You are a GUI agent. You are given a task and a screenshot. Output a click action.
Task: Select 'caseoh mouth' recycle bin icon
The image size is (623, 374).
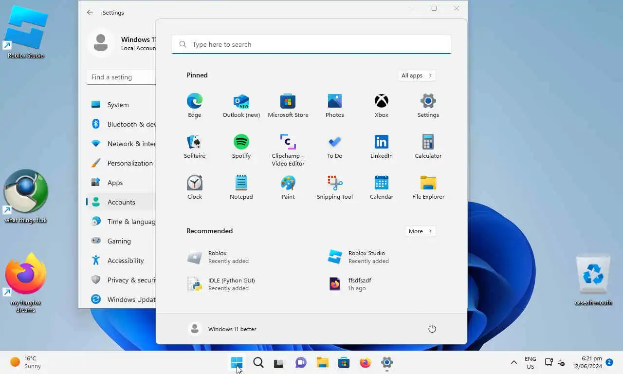593,280
